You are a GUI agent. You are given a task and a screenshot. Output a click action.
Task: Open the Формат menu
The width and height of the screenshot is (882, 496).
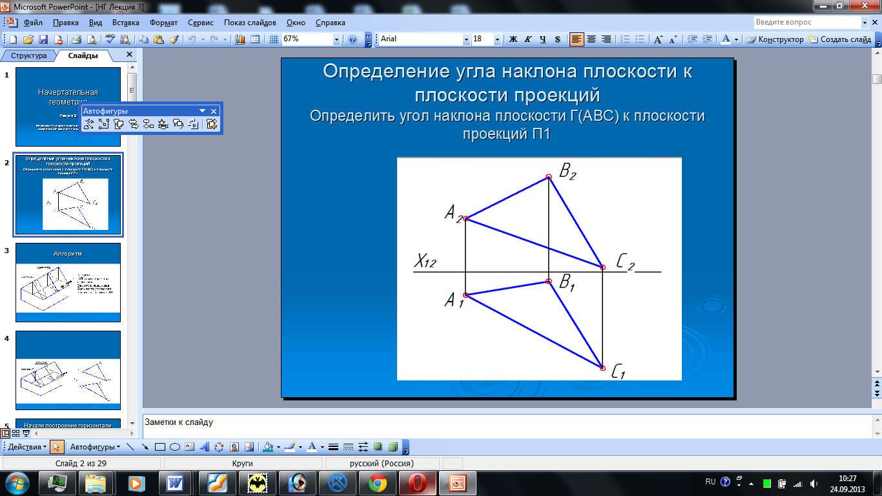[164, 23]
